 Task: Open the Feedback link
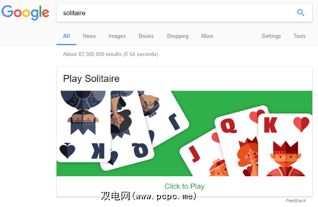(296, 200)
